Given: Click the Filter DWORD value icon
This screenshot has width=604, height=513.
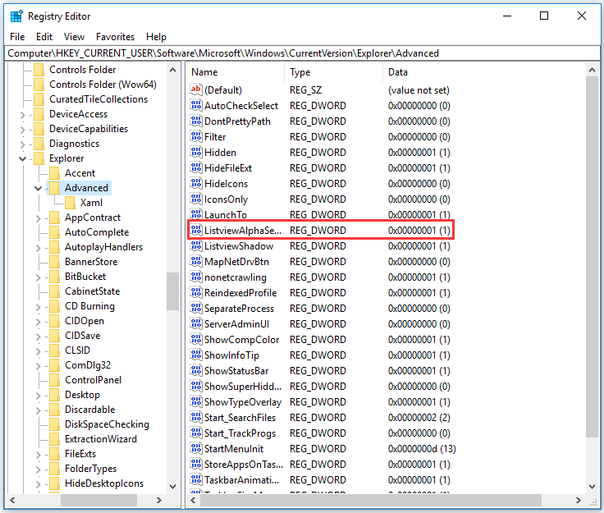Looking at the screenshot, I should coord(195,136).
